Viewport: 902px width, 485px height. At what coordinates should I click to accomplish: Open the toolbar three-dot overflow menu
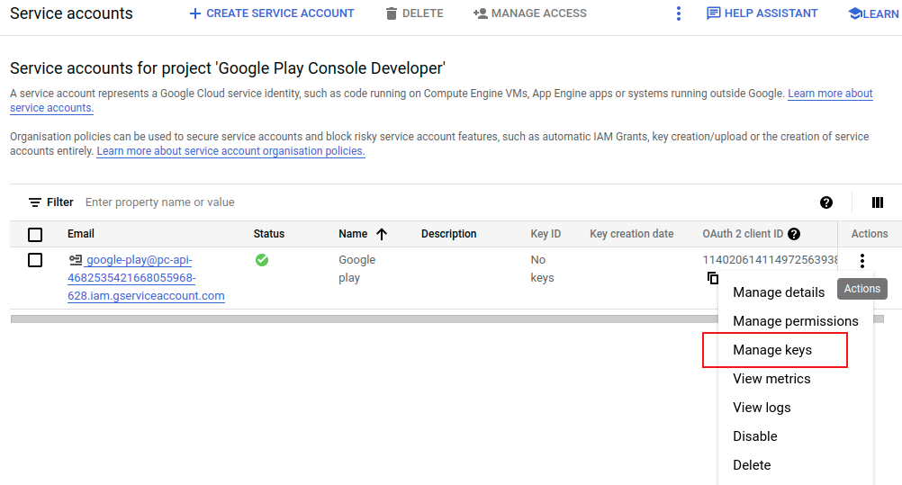tap(679, 13)
